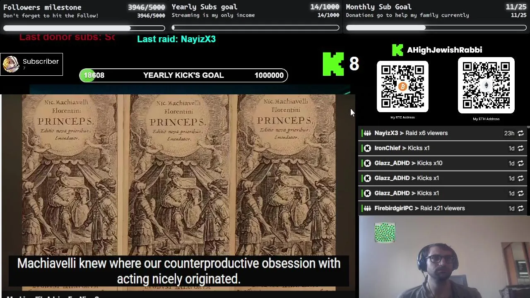Select the Glazz_ADHD Kicks x10 row

click(x=443, y=163)
